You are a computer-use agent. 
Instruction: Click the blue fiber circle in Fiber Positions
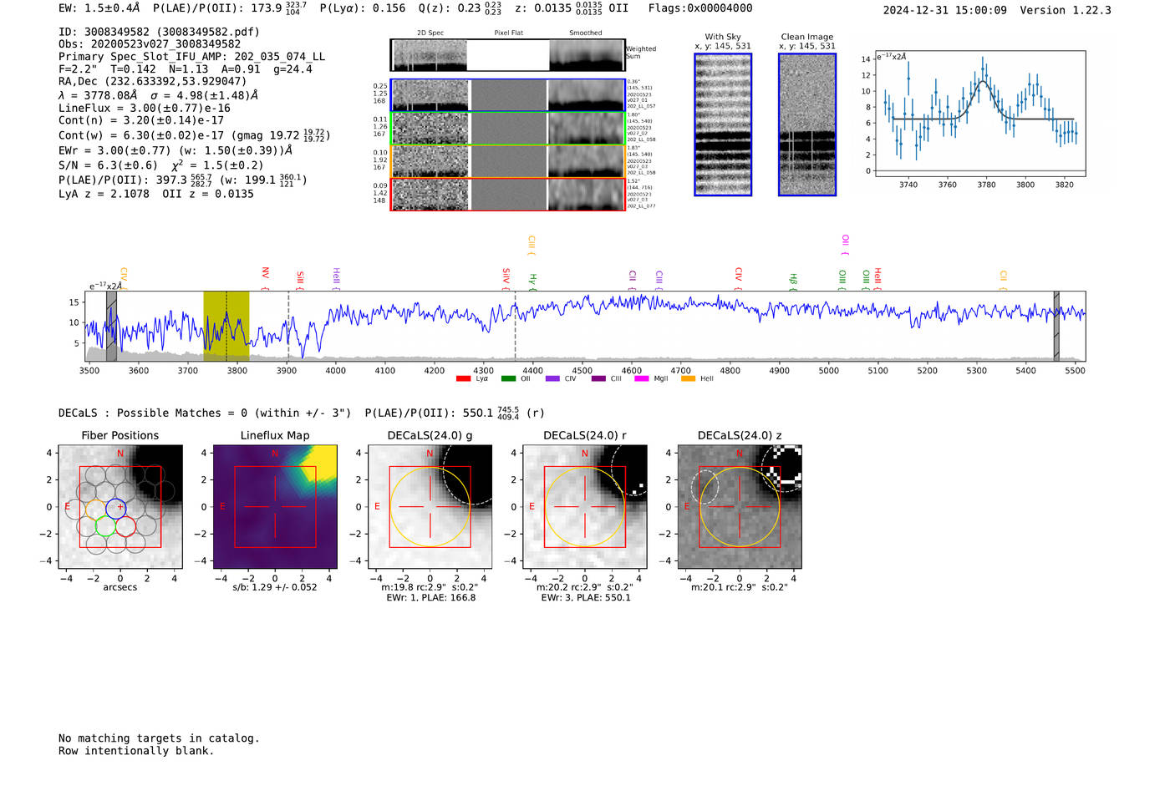point(116,508)
